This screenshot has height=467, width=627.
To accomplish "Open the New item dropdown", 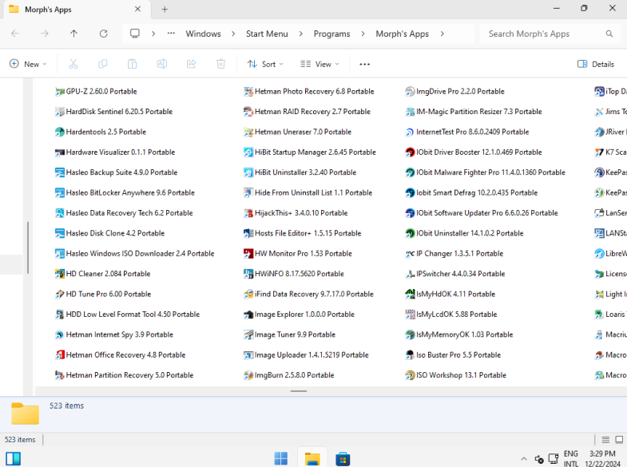I will pos(28,64).
